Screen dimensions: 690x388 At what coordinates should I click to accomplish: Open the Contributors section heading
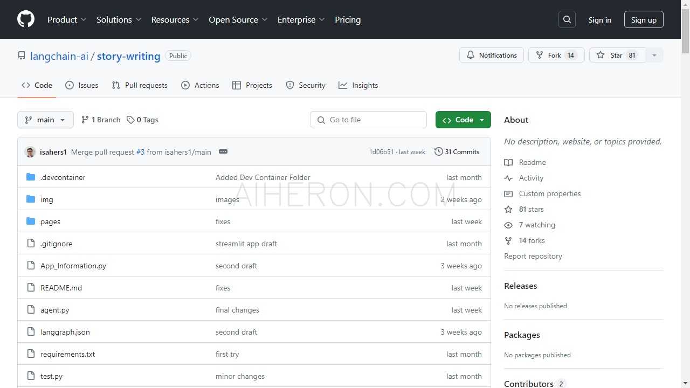click(529, 384)
